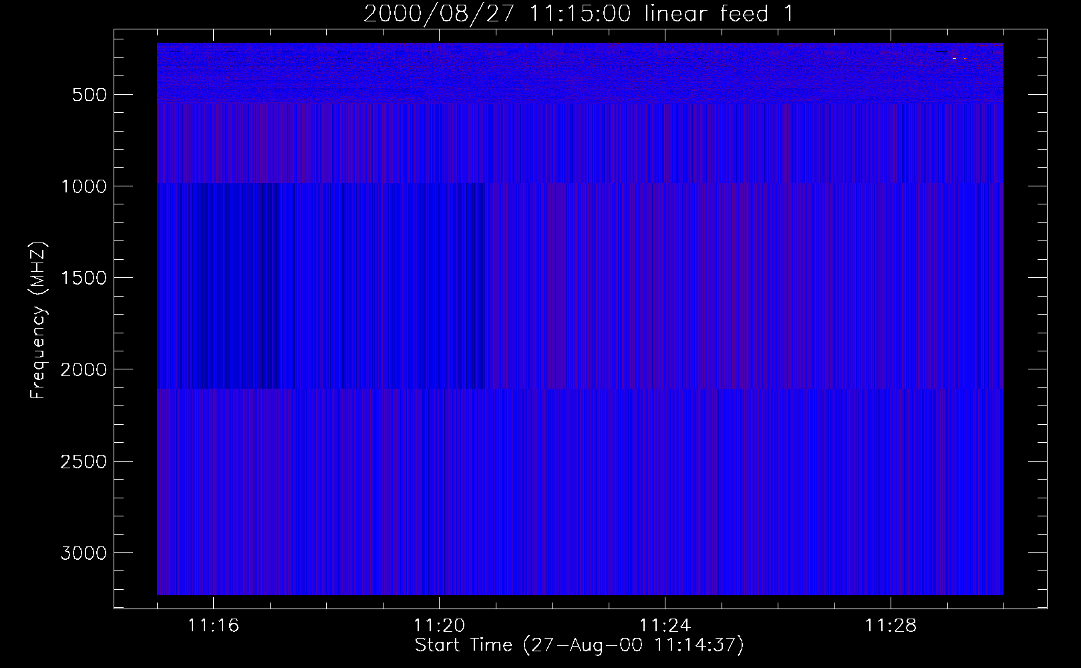Click the 'Start Time (27-Aug-00 11:14:37)' label
This screenshot has width=1081, height=668.
click(x=579, y=645)
